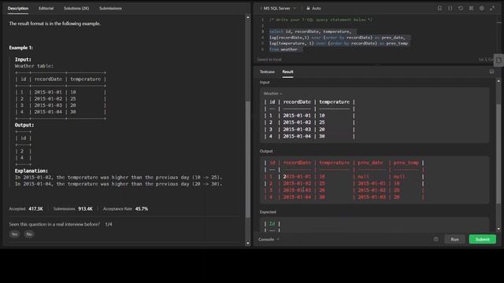This screenshot has width=504, height=283.
Task: Switch to the Description tab
Action: click(x=18, y=9)
